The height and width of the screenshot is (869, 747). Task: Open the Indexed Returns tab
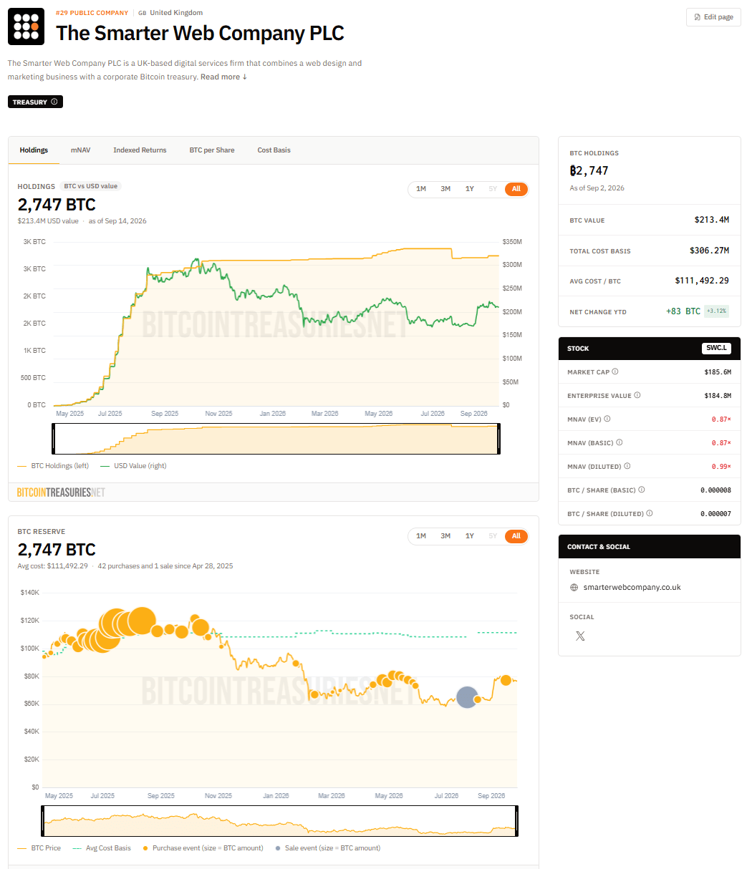pyautogui.click(x=140, y=150)
